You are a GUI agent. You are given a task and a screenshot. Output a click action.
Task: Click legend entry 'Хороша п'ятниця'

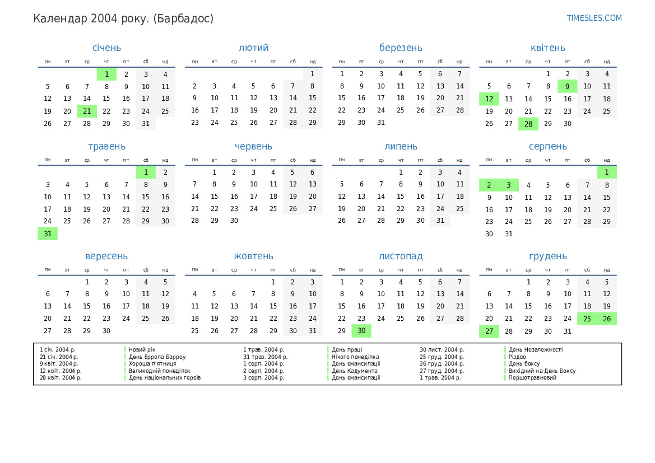(x=152, y=364)
